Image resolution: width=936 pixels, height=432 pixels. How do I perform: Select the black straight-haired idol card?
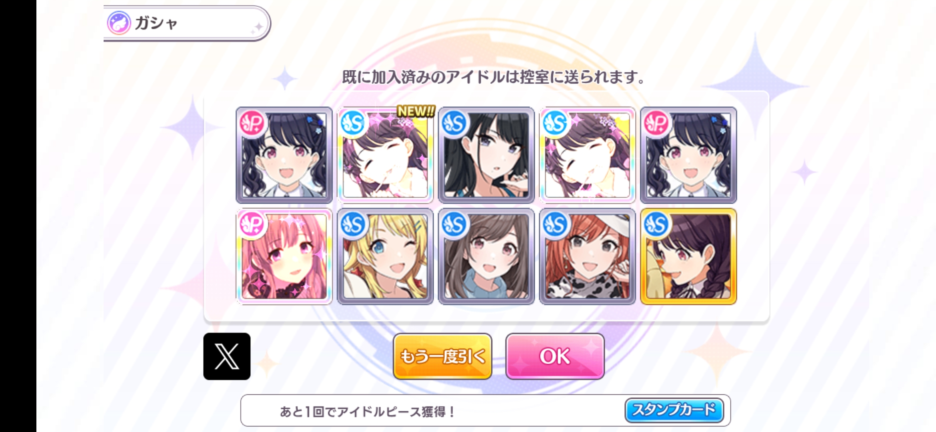click(486, 155)
